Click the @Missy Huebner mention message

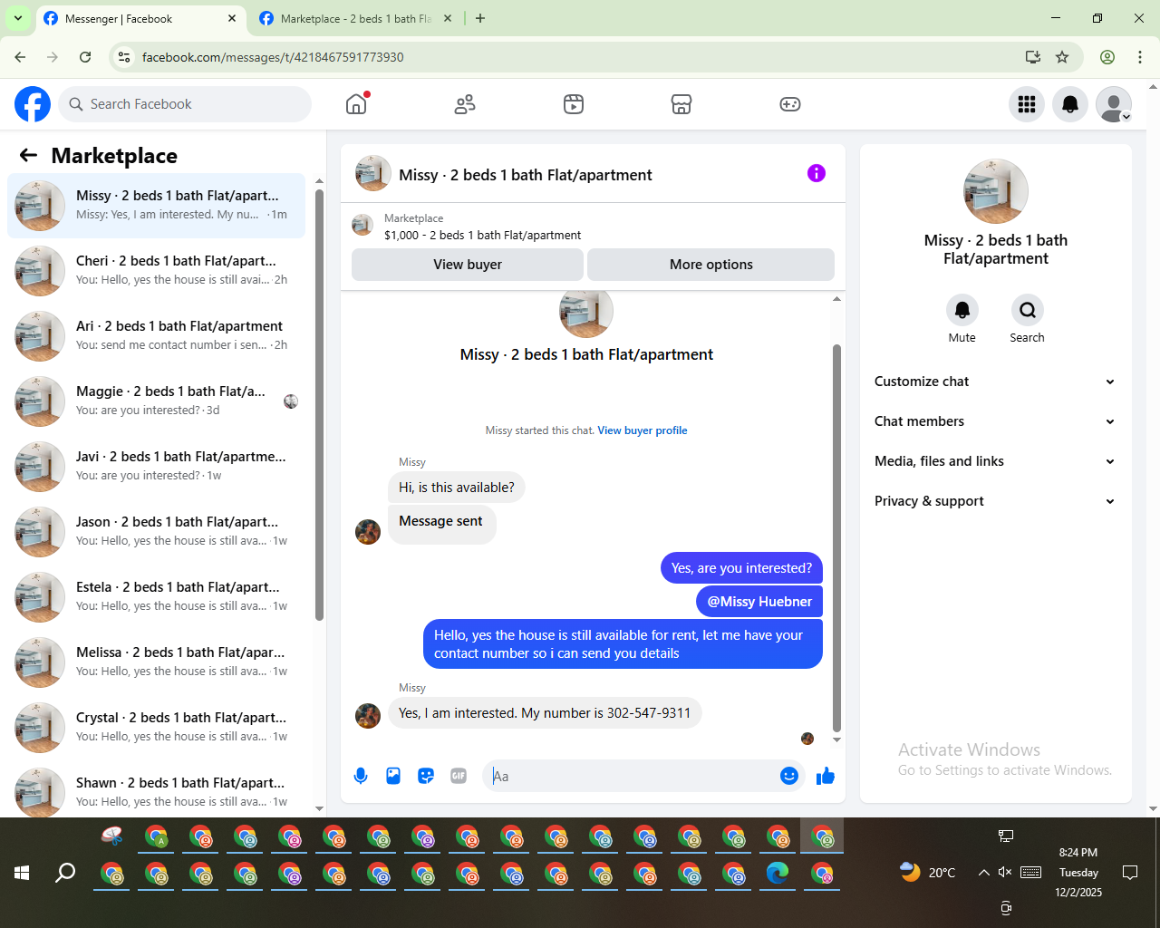[x=759, y=602]
